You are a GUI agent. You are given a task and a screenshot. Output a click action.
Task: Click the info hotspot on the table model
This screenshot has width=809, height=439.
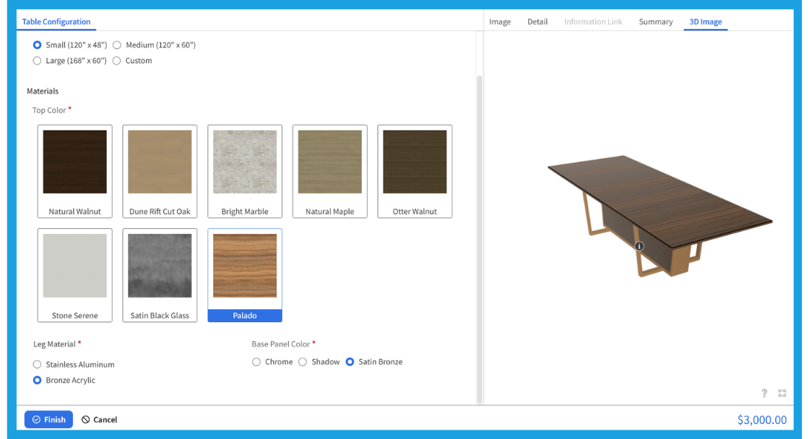coord(639,246)
